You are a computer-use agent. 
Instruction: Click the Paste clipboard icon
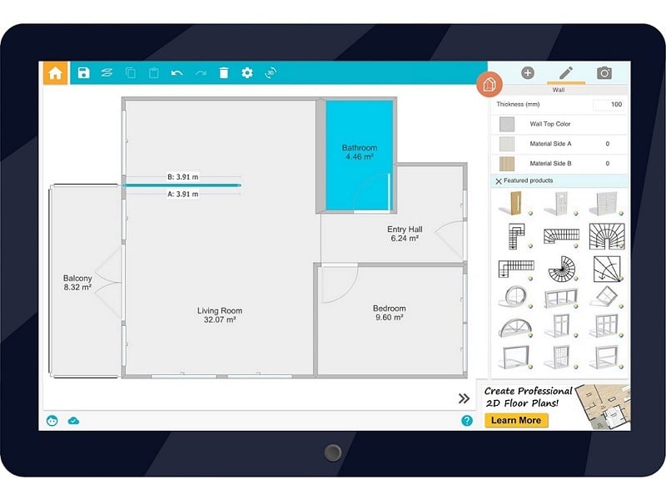(x=153, y=73)
